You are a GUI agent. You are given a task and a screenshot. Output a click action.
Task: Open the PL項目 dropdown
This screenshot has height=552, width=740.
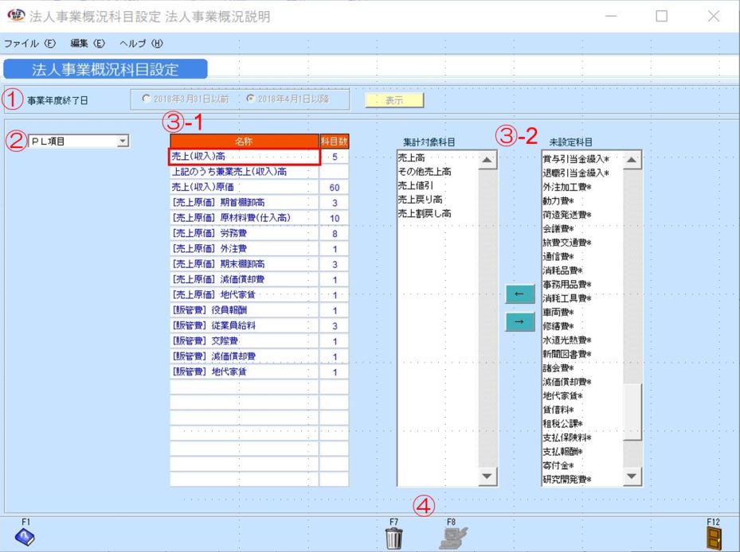click(124, 139)
